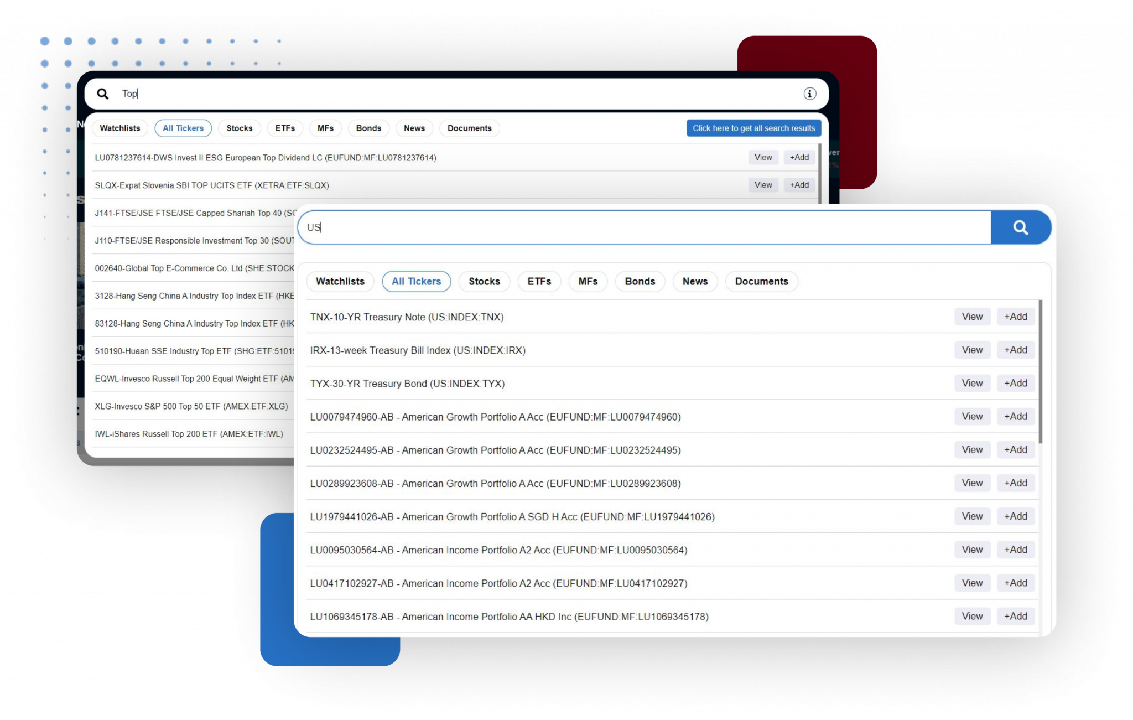The height and width of the screenshot is (720, 1133).
Task: Click 'Click here to get all search results'
Action: (x=753, y=128)
